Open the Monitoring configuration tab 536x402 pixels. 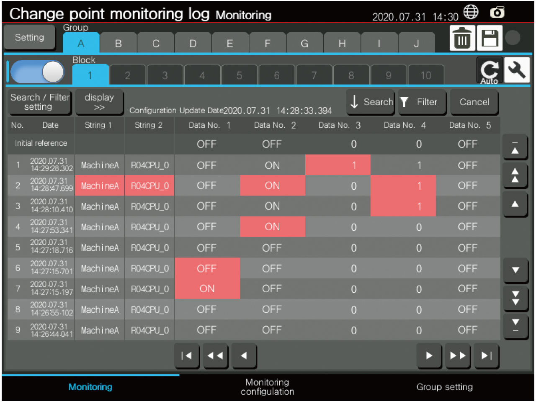[267, 387]
